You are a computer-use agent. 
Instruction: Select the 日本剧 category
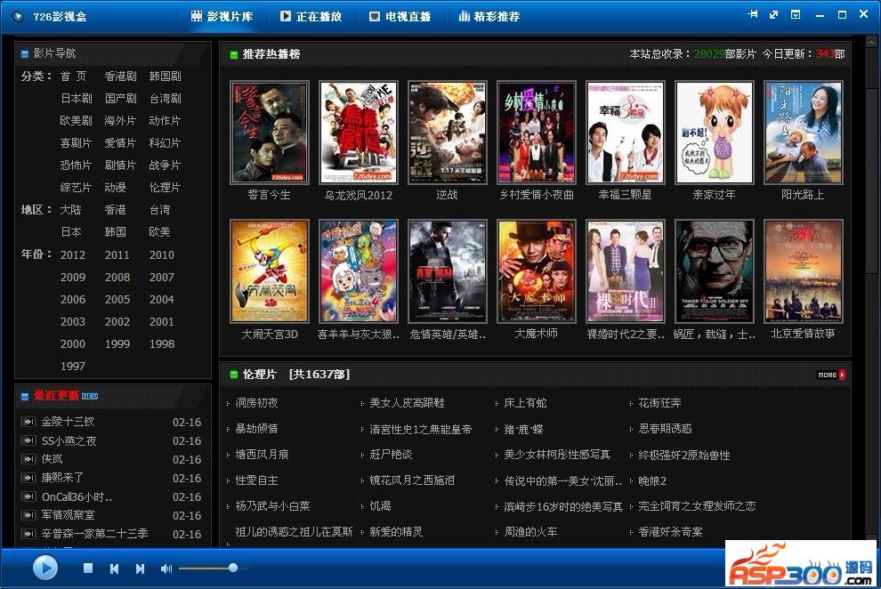point(76,98)
